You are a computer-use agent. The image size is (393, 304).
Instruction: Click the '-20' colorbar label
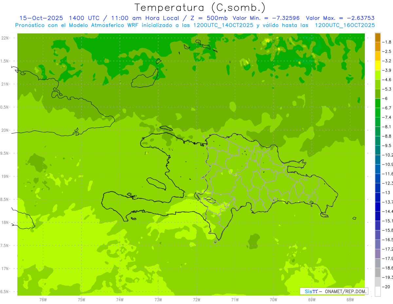pyautogui.click(x=386, y=287)
